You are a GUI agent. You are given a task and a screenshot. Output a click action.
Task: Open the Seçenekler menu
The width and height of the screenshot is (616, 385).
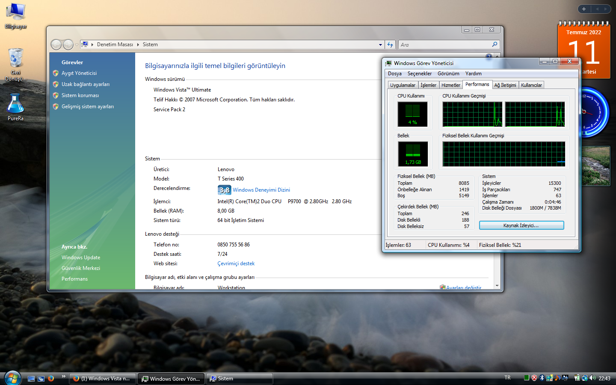tap(420, 74)
